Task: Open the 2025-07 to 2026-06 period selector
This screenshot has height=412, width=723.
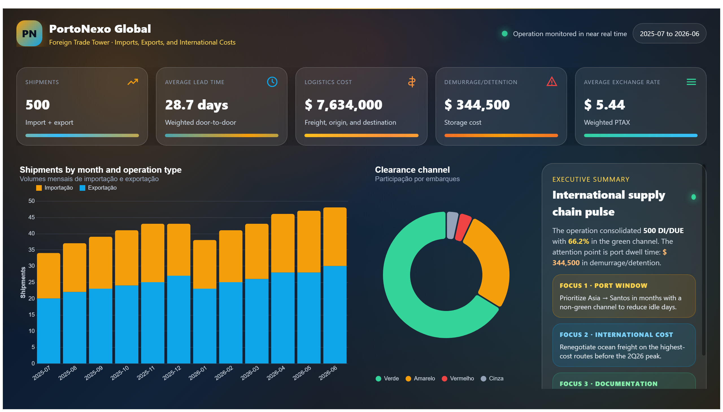Action: (669, 34)
